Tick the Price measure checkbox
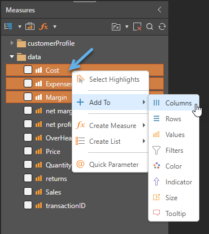This screenshot has width=209, height=234. (28, 151)
